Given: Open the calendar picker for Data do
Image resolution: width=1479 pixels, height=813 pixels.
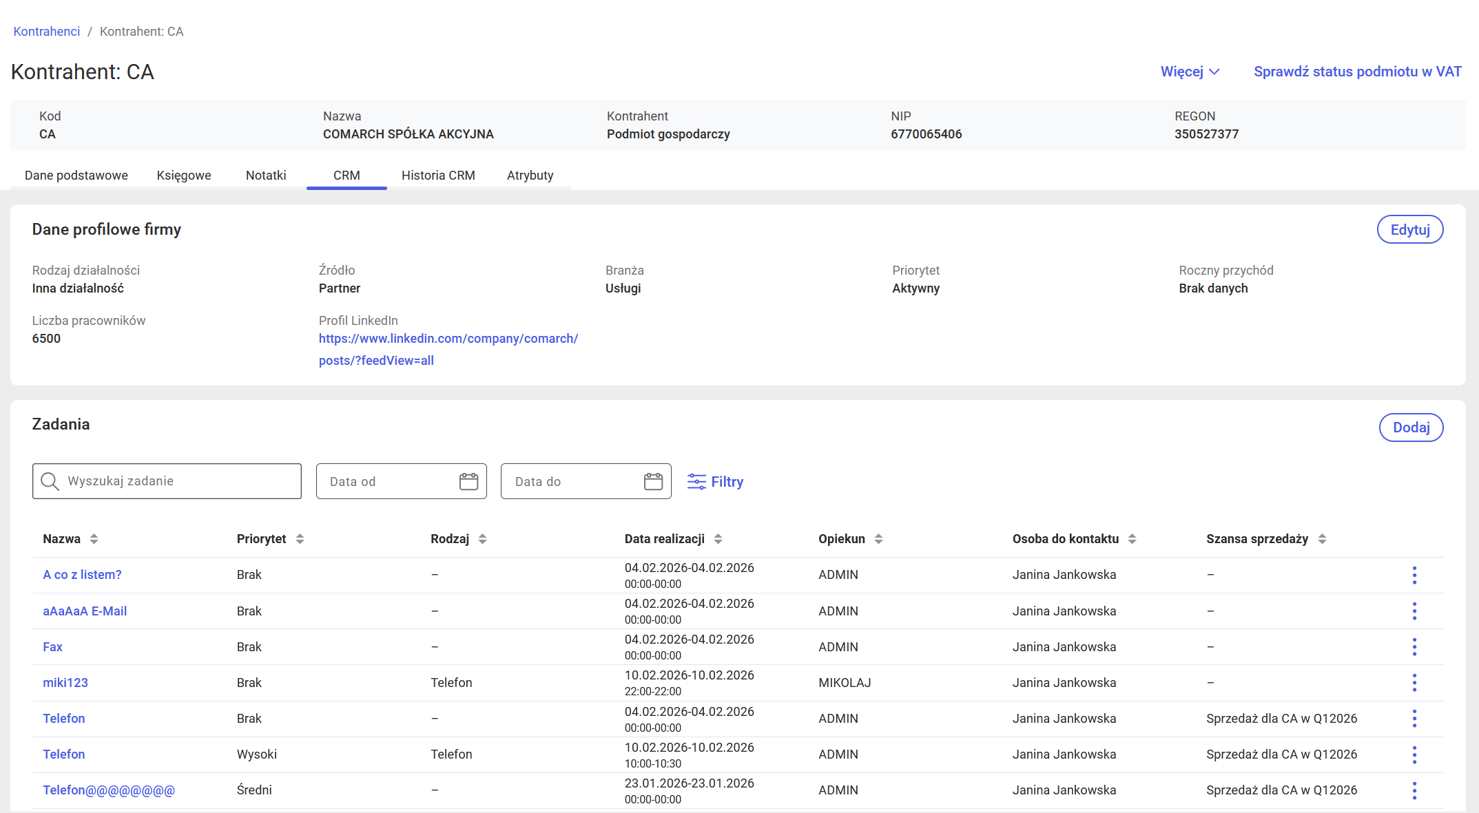Looking at the screenshot, I should [x=652, y=481].
